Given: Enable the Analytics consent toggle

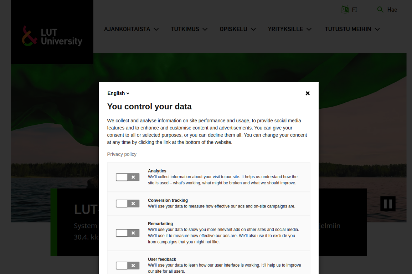Looking at the screenshot, I should [x=128, y=177].
